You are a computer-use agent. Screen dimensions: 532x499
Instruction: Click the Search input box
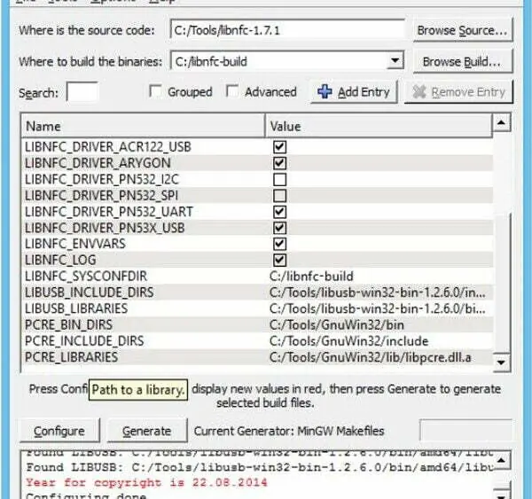click(x=82, y=92)
